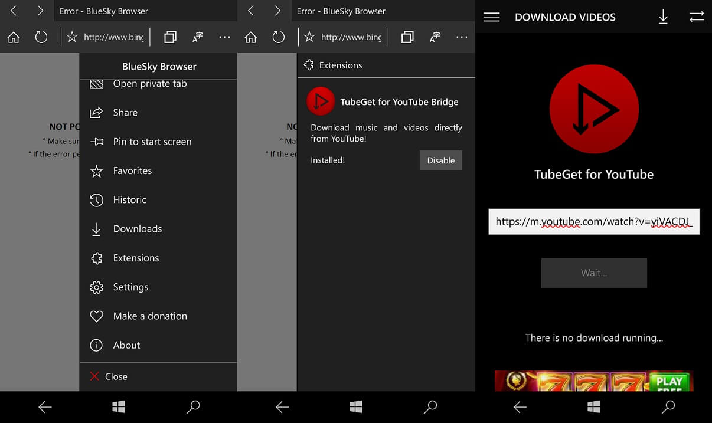The width and height of the screenshot is (712, 423).
Task: Click the address bar in left browser
Action: click(113, 37)
